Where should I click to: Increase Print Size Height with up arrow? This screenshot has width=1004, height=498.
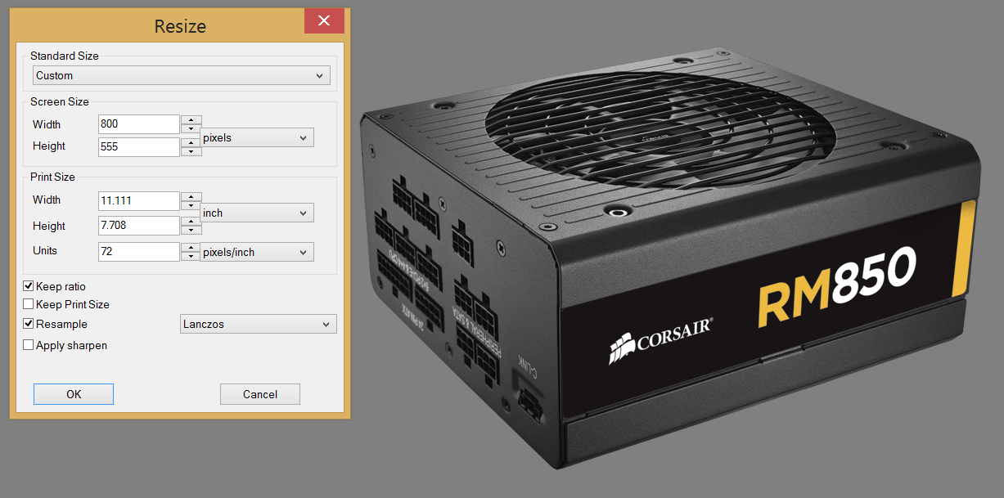[191, 221]
